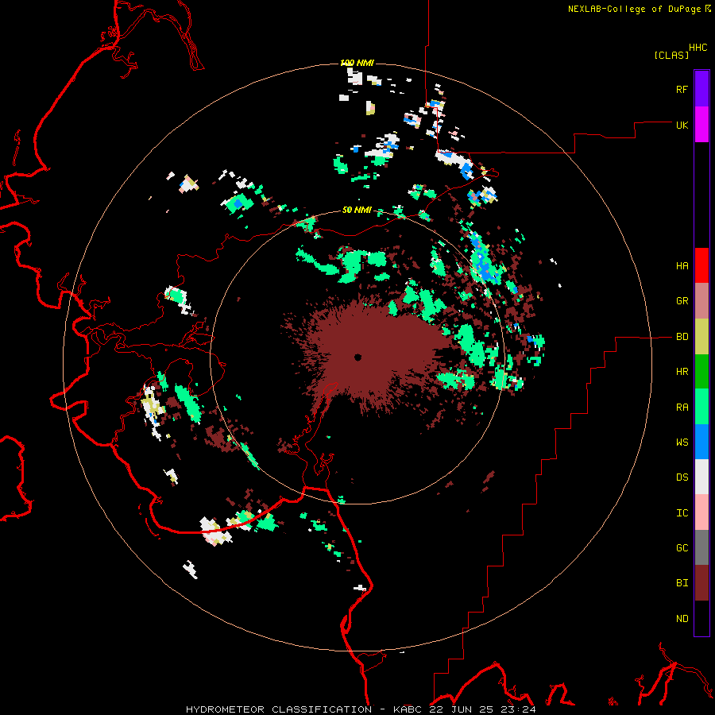Click the purple RF legend color swatch
This screenshot has width=715, height=715.
701,89
